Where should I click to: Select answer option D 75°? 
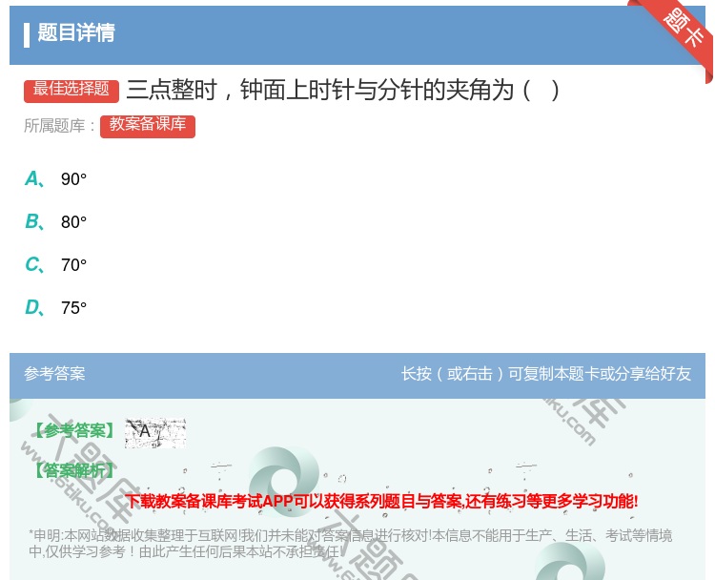(55, 307)
